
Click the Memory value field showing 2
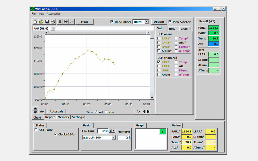coord(123,138)
